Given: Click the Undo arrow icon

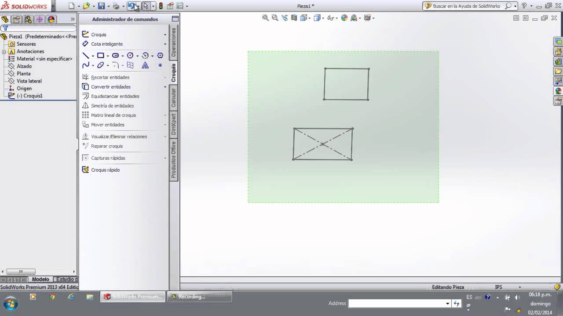Looking at the screenshot, I should pyautogui.click(x=131, y=6).
